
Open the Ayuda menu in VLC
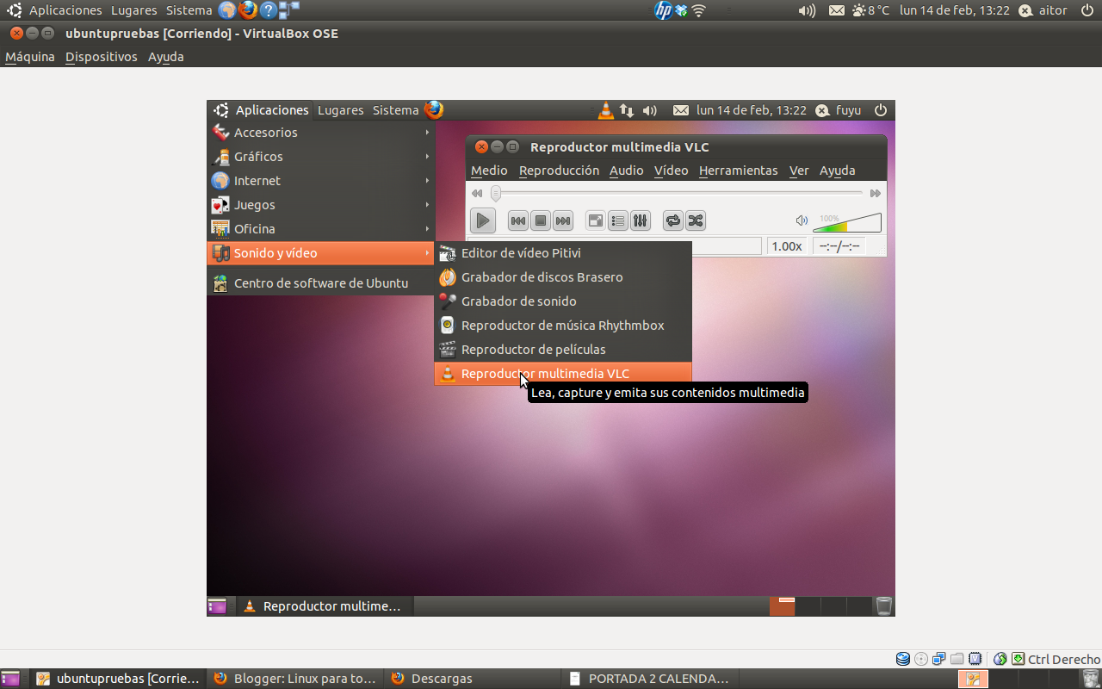tap(837, 171)
